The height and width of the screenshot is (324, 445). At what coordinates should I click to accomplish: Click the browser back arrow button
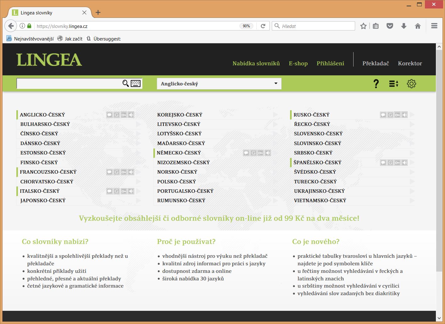[x=11, y=26]
